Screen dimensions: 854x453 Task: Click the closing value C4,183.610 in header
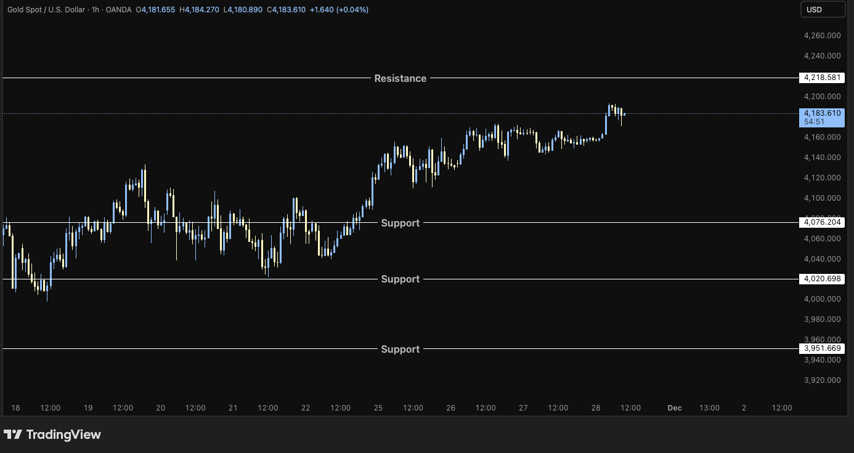coord(286,10)
